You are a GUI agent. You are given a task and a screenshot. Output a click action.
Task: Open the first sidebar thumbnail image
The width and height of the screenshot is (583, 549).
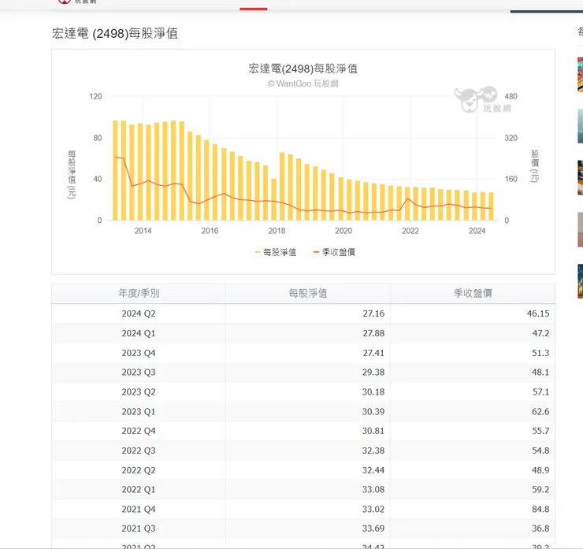(x=580, y=74)
